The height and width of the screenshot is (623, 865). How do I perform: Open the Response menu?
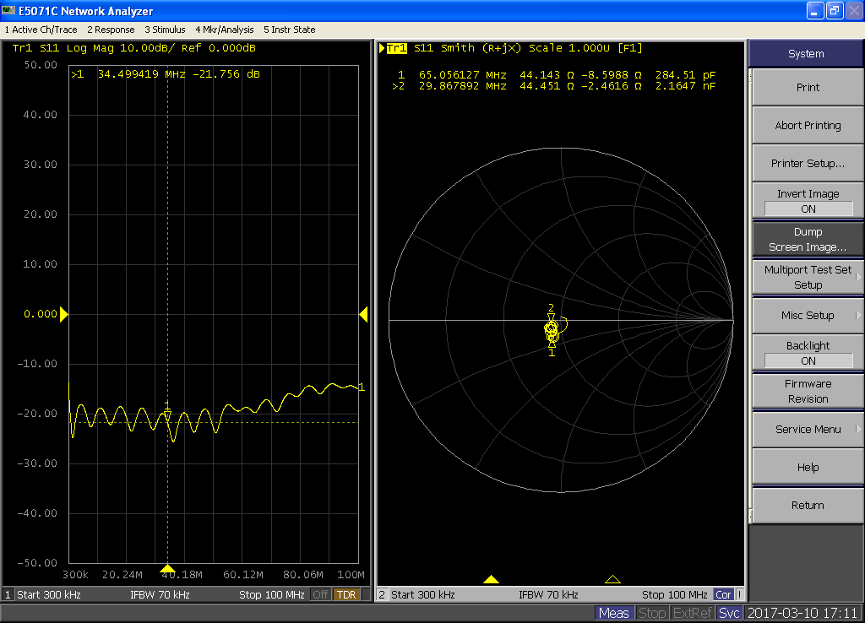[111, 30]
